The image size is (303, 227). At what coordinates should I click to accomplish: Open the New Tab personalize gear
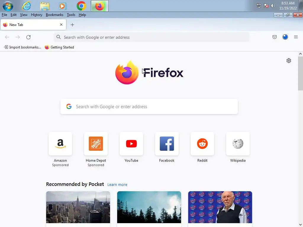(x=289, y=61)
